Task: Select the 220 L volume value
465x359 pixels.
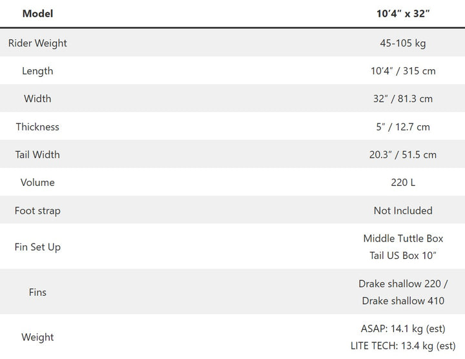Action: [403, 182]
